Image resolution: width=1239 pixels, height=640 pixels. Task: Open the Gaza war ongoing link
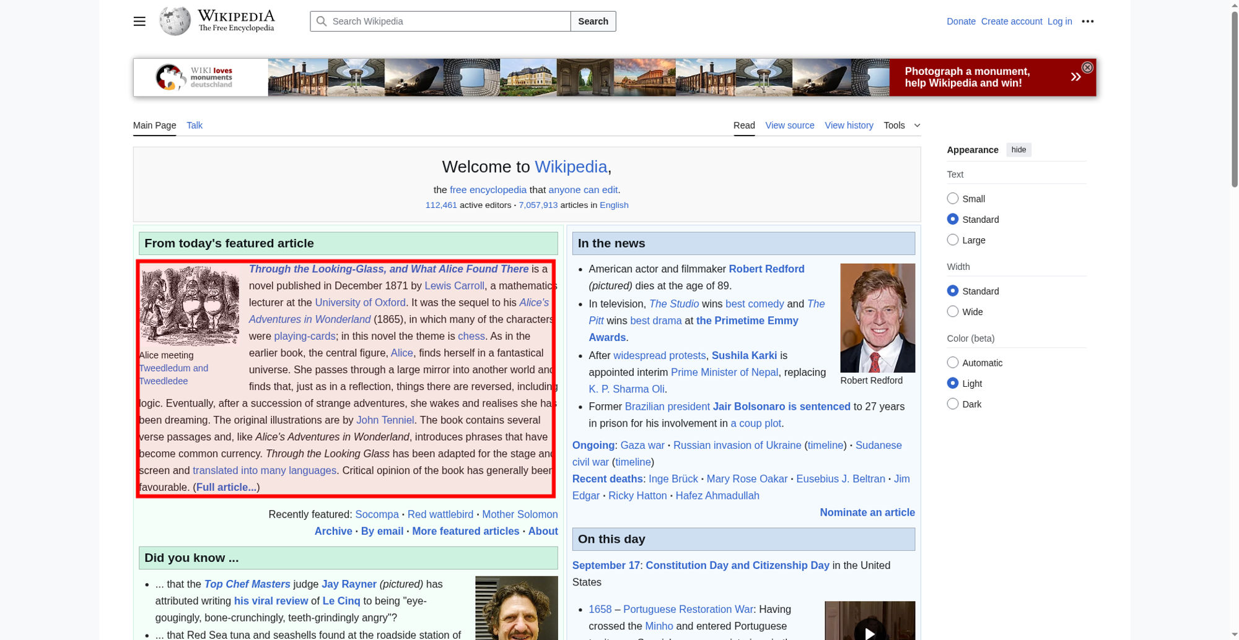pyautogui.click(x=642, y=445)
